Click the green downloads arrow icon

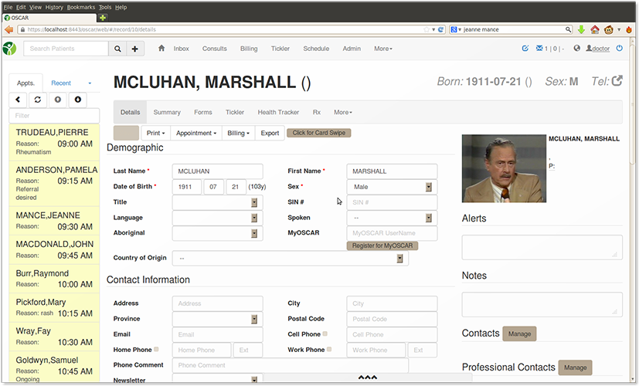(x=582, y=29)
